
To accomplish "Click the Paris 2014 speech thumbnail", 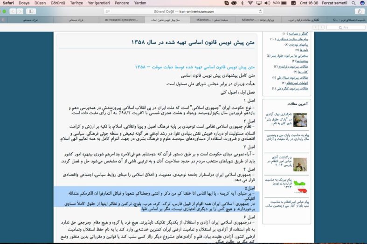I will [x=300, y=164].
